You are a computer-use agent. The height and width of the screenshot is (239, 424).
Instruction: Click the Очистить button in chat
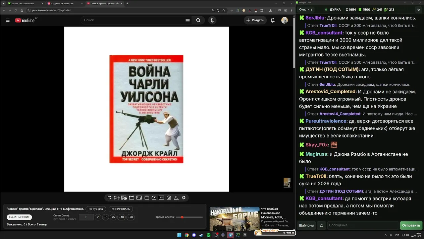(x=306, y=10)
